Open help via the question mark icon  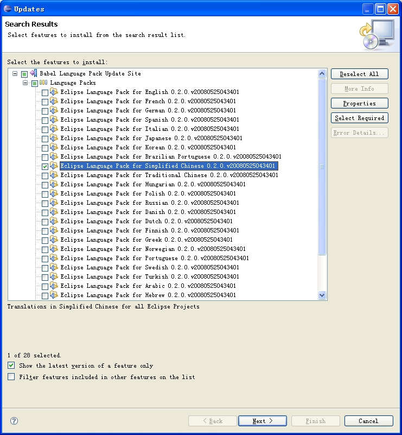click(x=14, y=421)
